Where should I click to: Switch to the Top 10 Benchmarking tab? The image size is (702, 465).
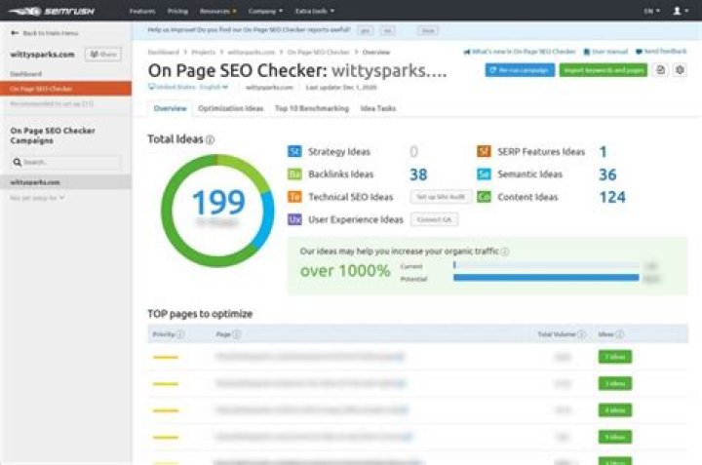tap(312, 108)
